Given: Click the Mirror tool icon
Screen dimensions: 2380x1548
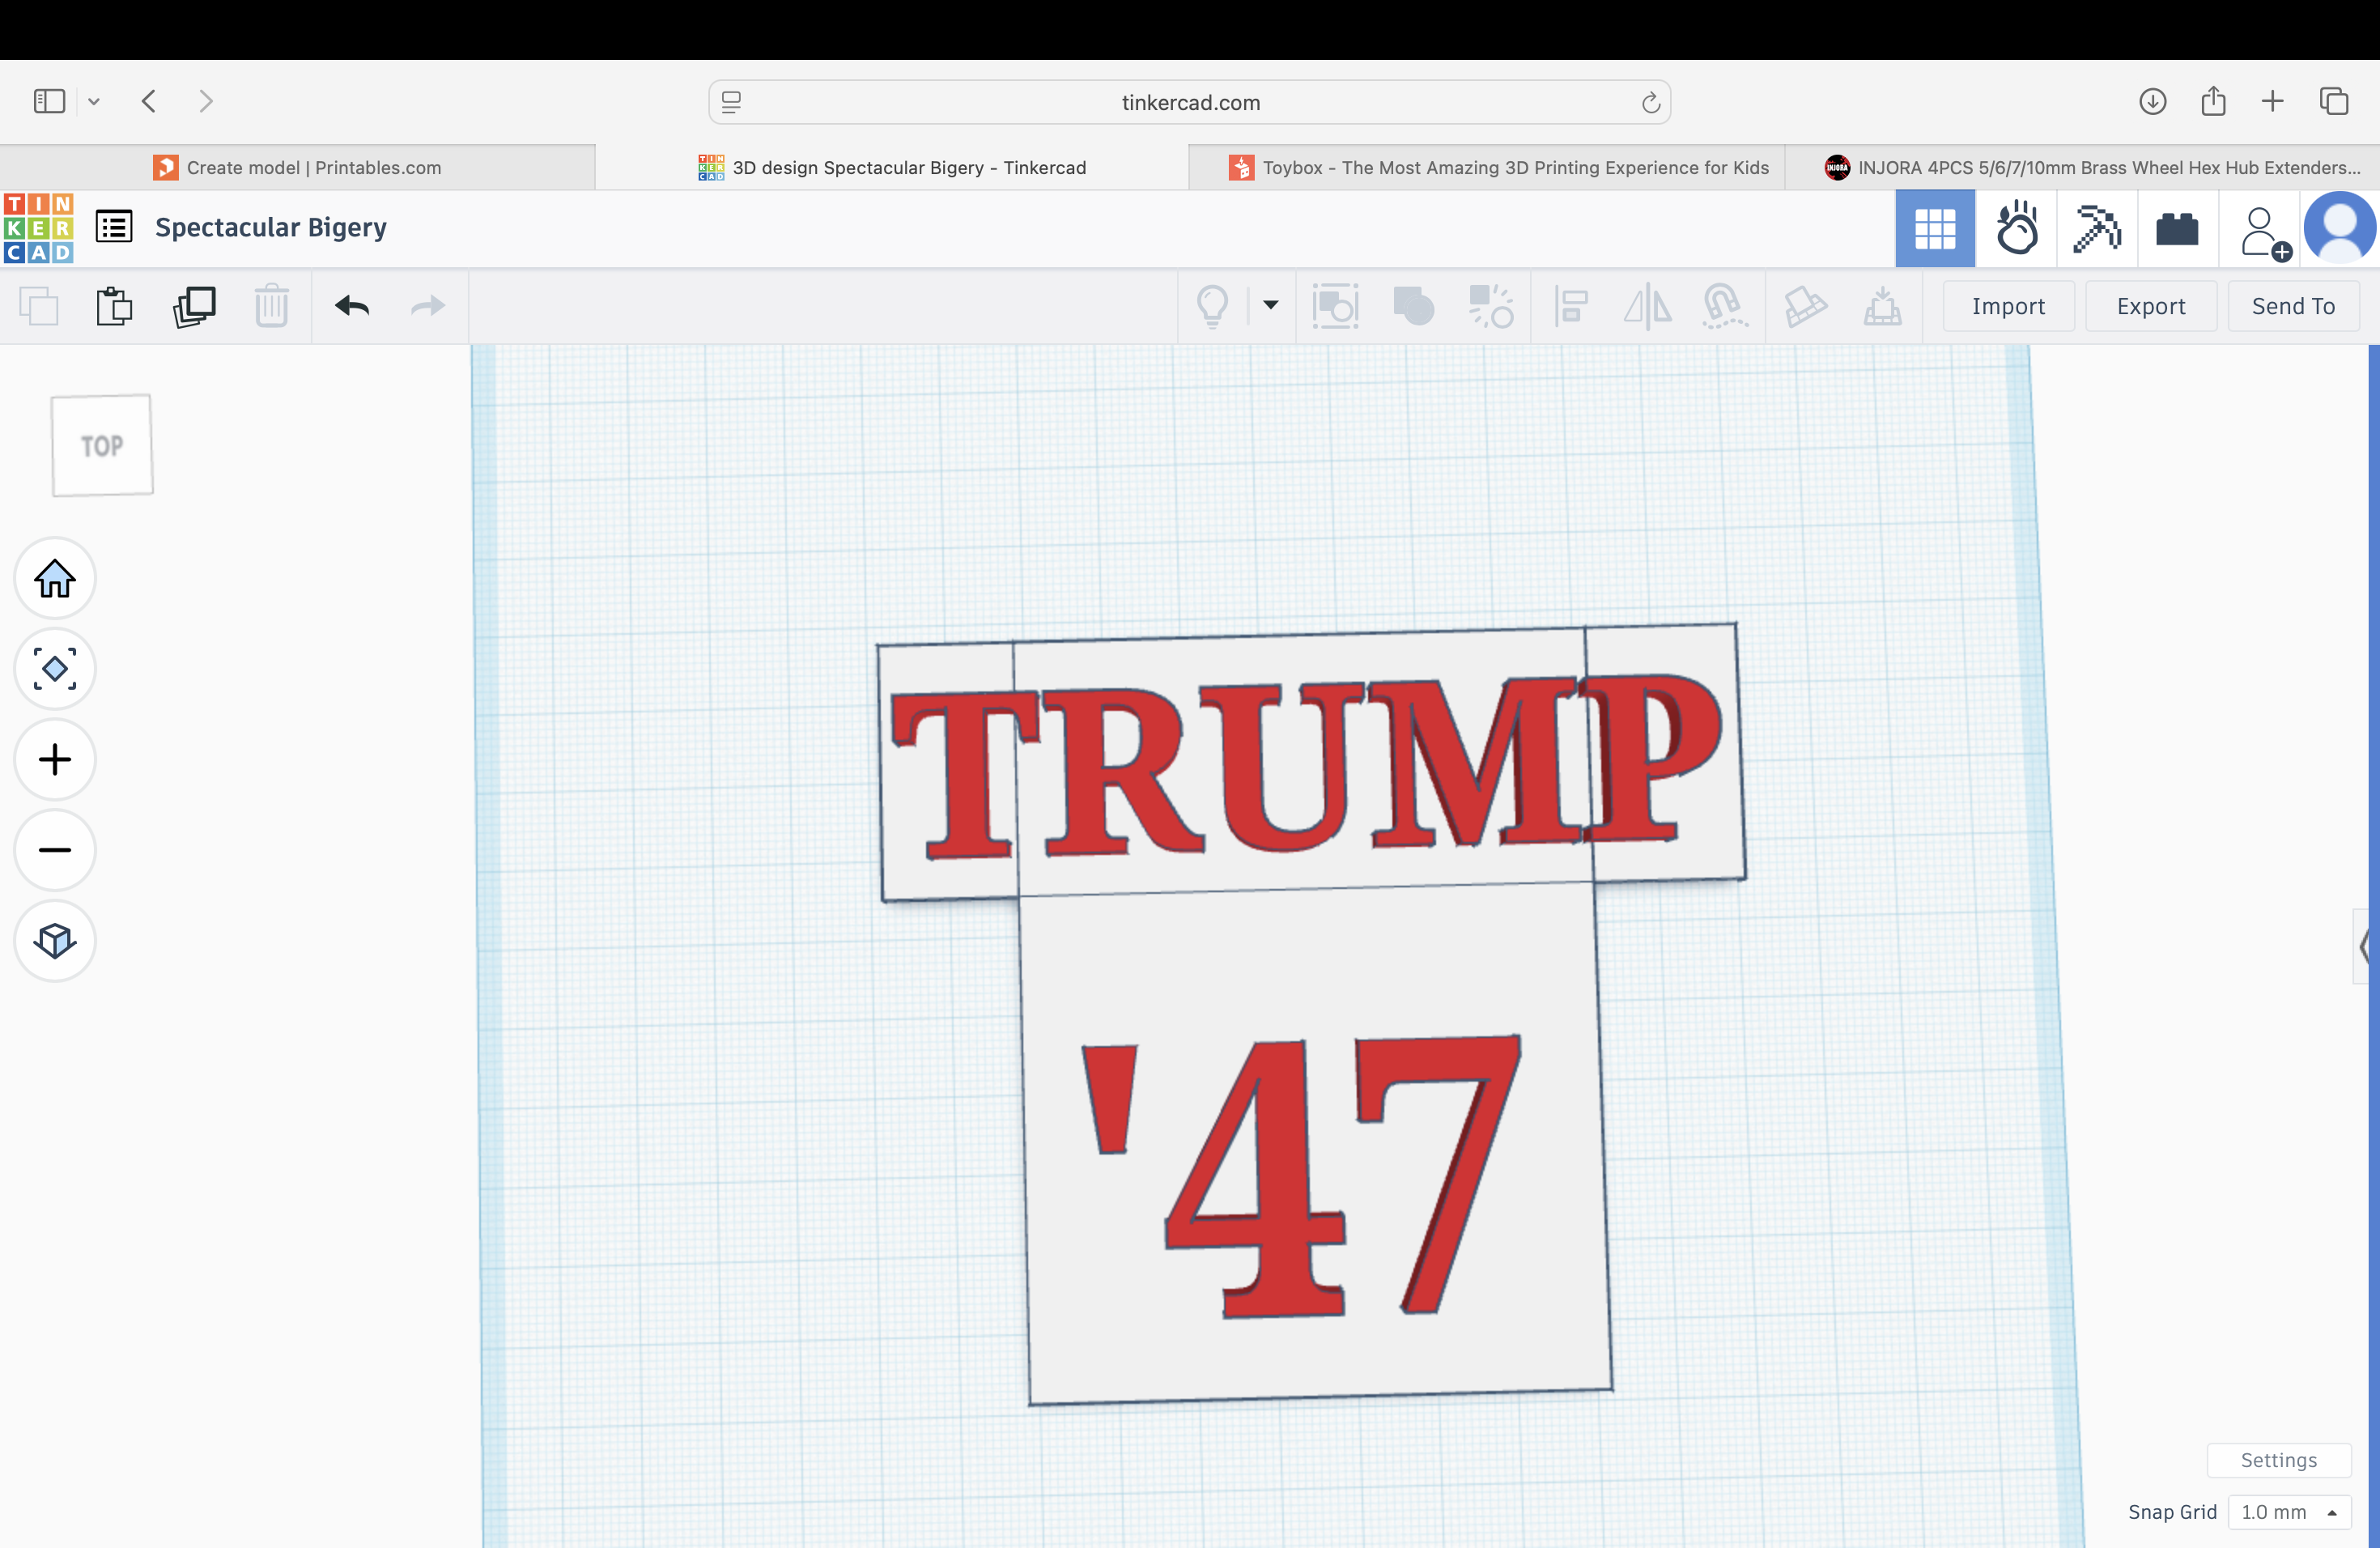Looking at the screenshot, I should tap(1647, 306).
